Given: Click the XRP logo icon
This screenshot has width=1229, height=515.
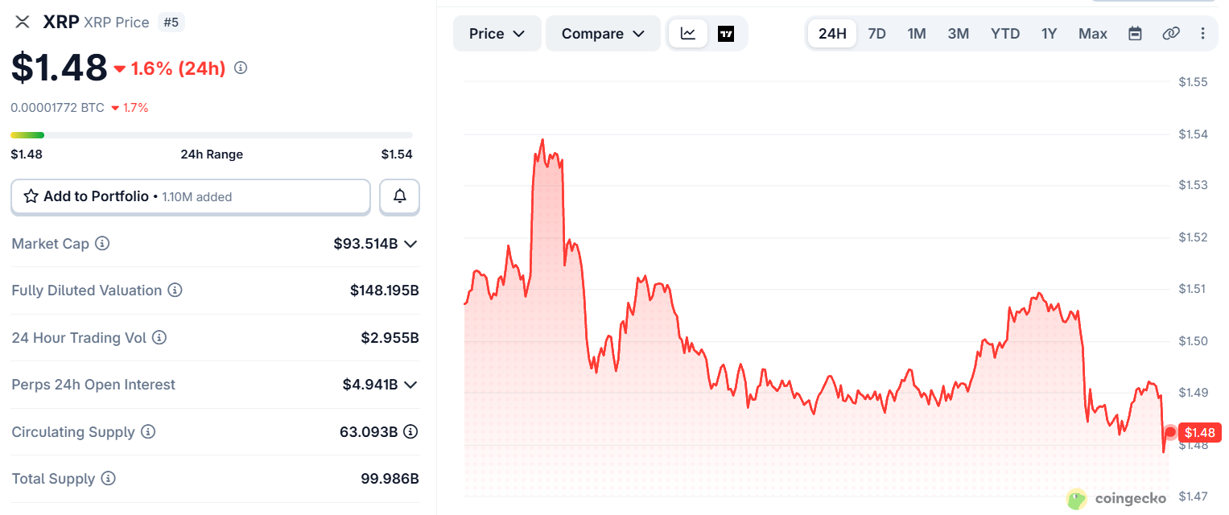Looking at the screenshot, I should (23, 23).
